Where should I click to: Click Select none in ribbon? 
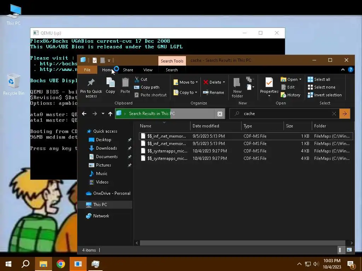321,87
